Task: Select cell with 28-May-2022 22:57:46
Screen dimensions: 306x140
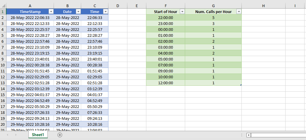Action: (x=30, y=42)
